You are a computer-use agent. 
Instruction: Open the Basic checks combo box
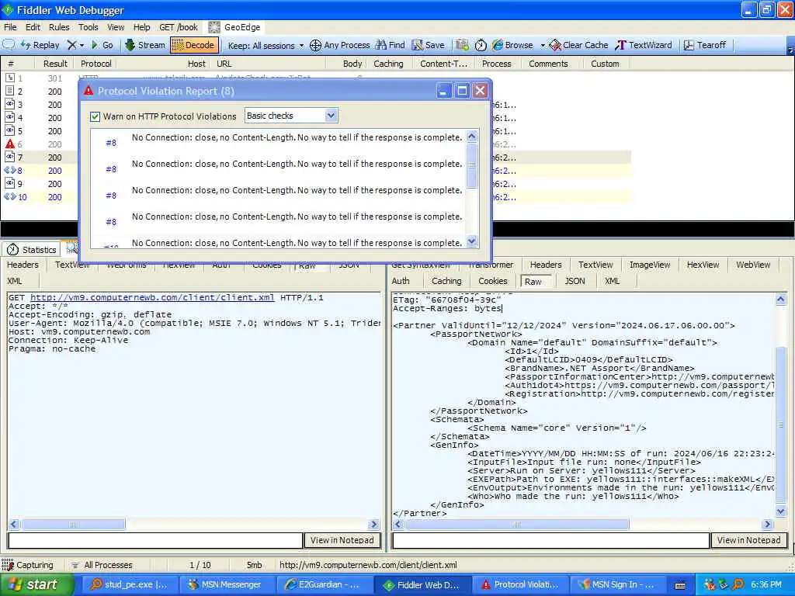291,116
